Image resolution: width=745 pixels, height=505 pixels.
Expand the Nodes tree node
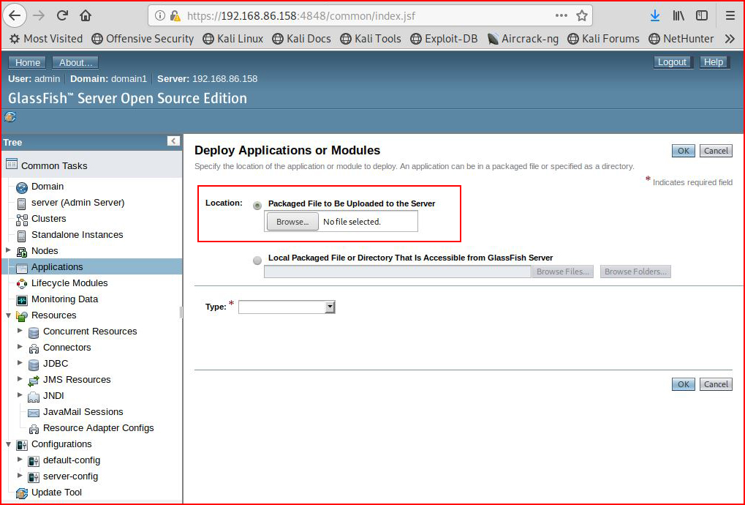tap(8, 250)
